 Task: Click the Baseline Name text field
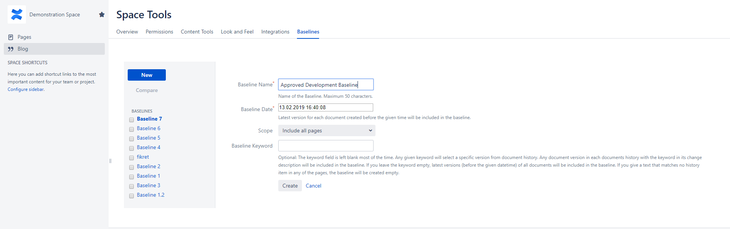(326, 84)
